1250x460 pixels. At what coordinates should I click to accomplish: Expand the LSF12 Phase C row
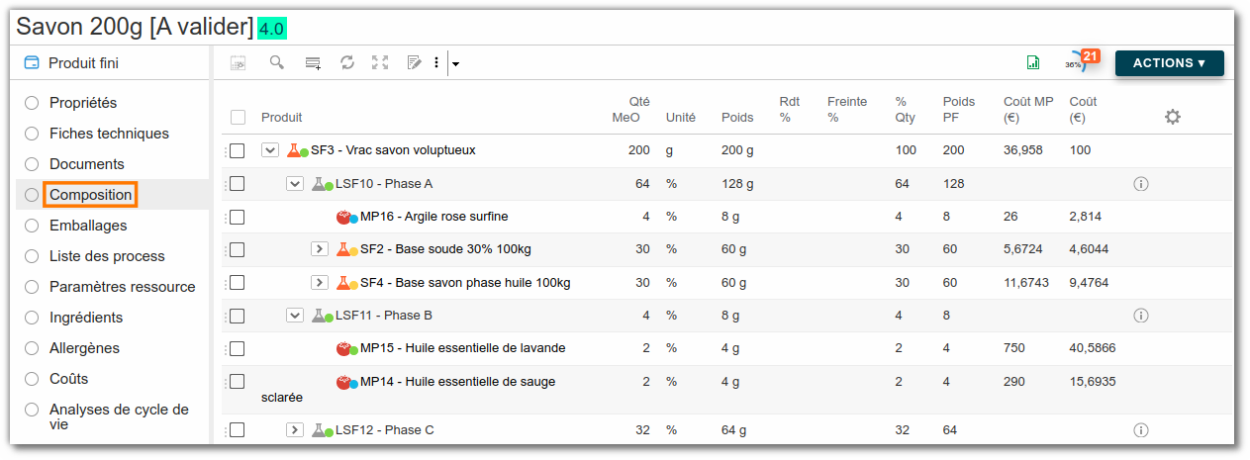point(294,430)
